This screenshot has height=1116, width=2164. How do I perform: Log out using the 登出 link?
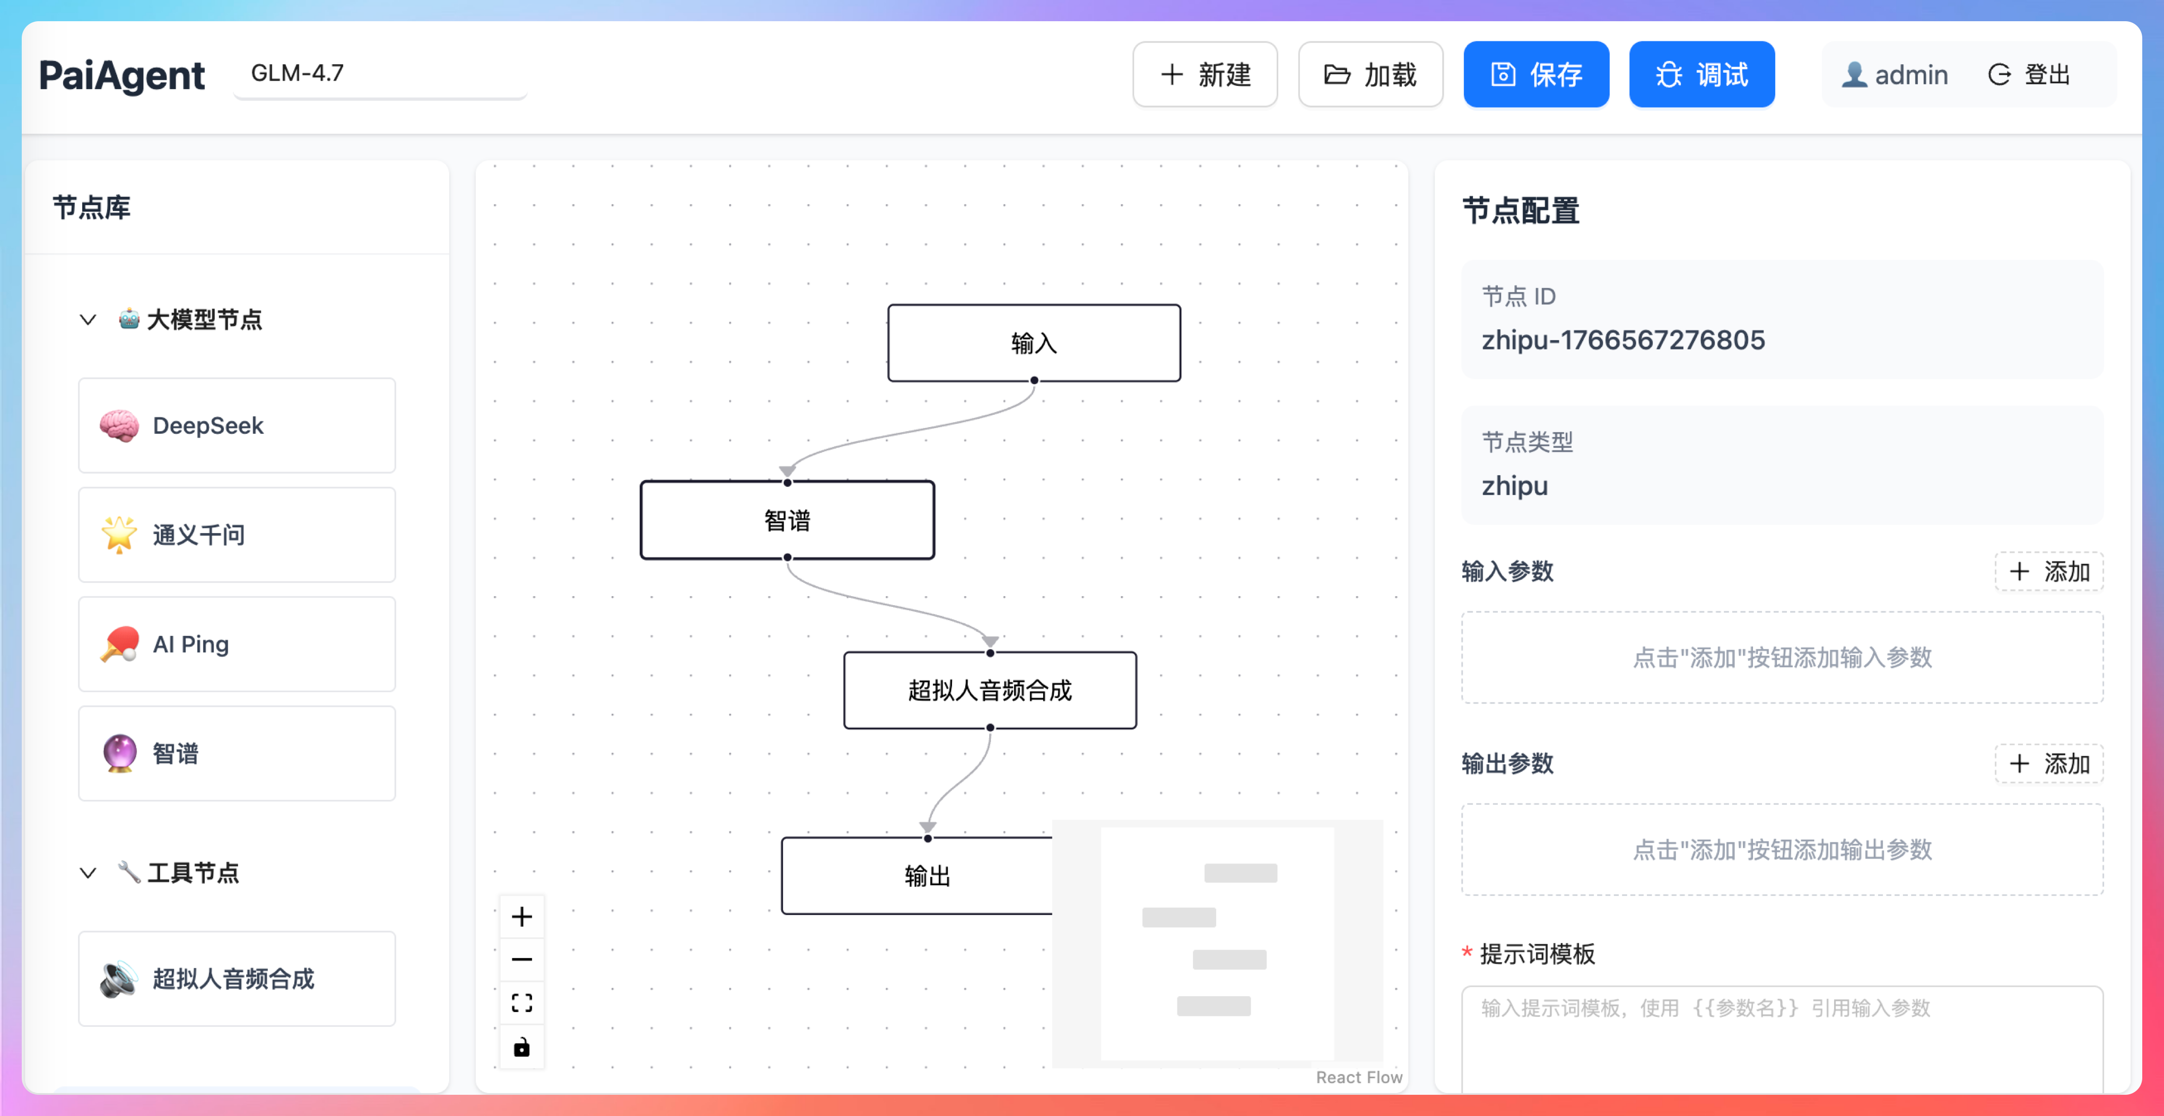pyautogui.click(x=2030, y=75)
